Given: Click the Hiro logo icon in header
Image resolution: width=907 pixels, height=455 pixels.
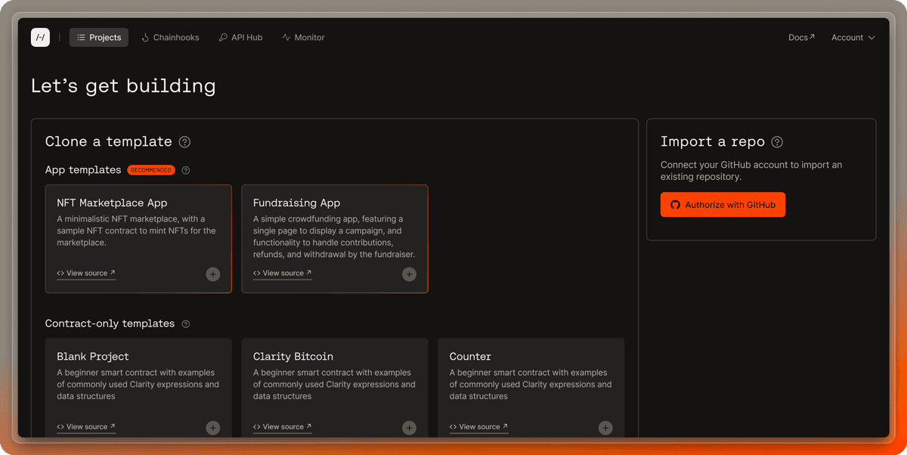Looking at the screenshot, I should 40,37.
